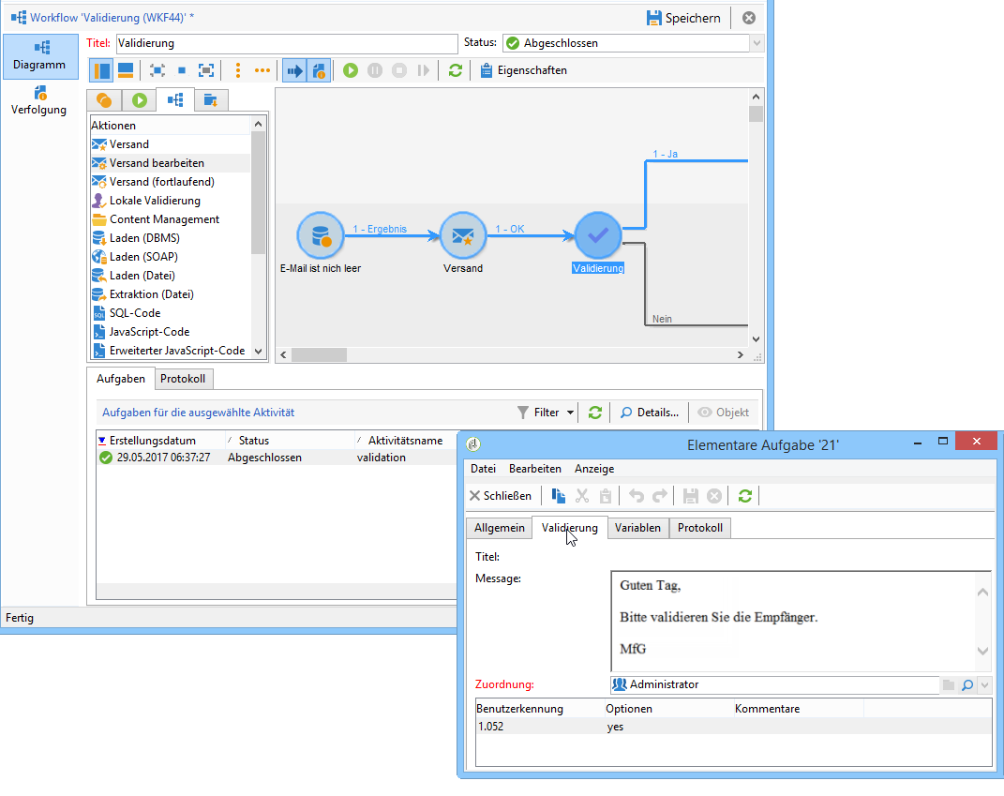Open the Bearbeiten menu
Screen dimensions: 1004x796
[534, 469]
